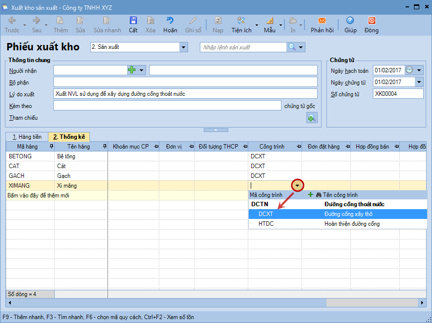Toggle pin on Khoản mục CP column
Screen dimensions: 432x323
[156, 147]
